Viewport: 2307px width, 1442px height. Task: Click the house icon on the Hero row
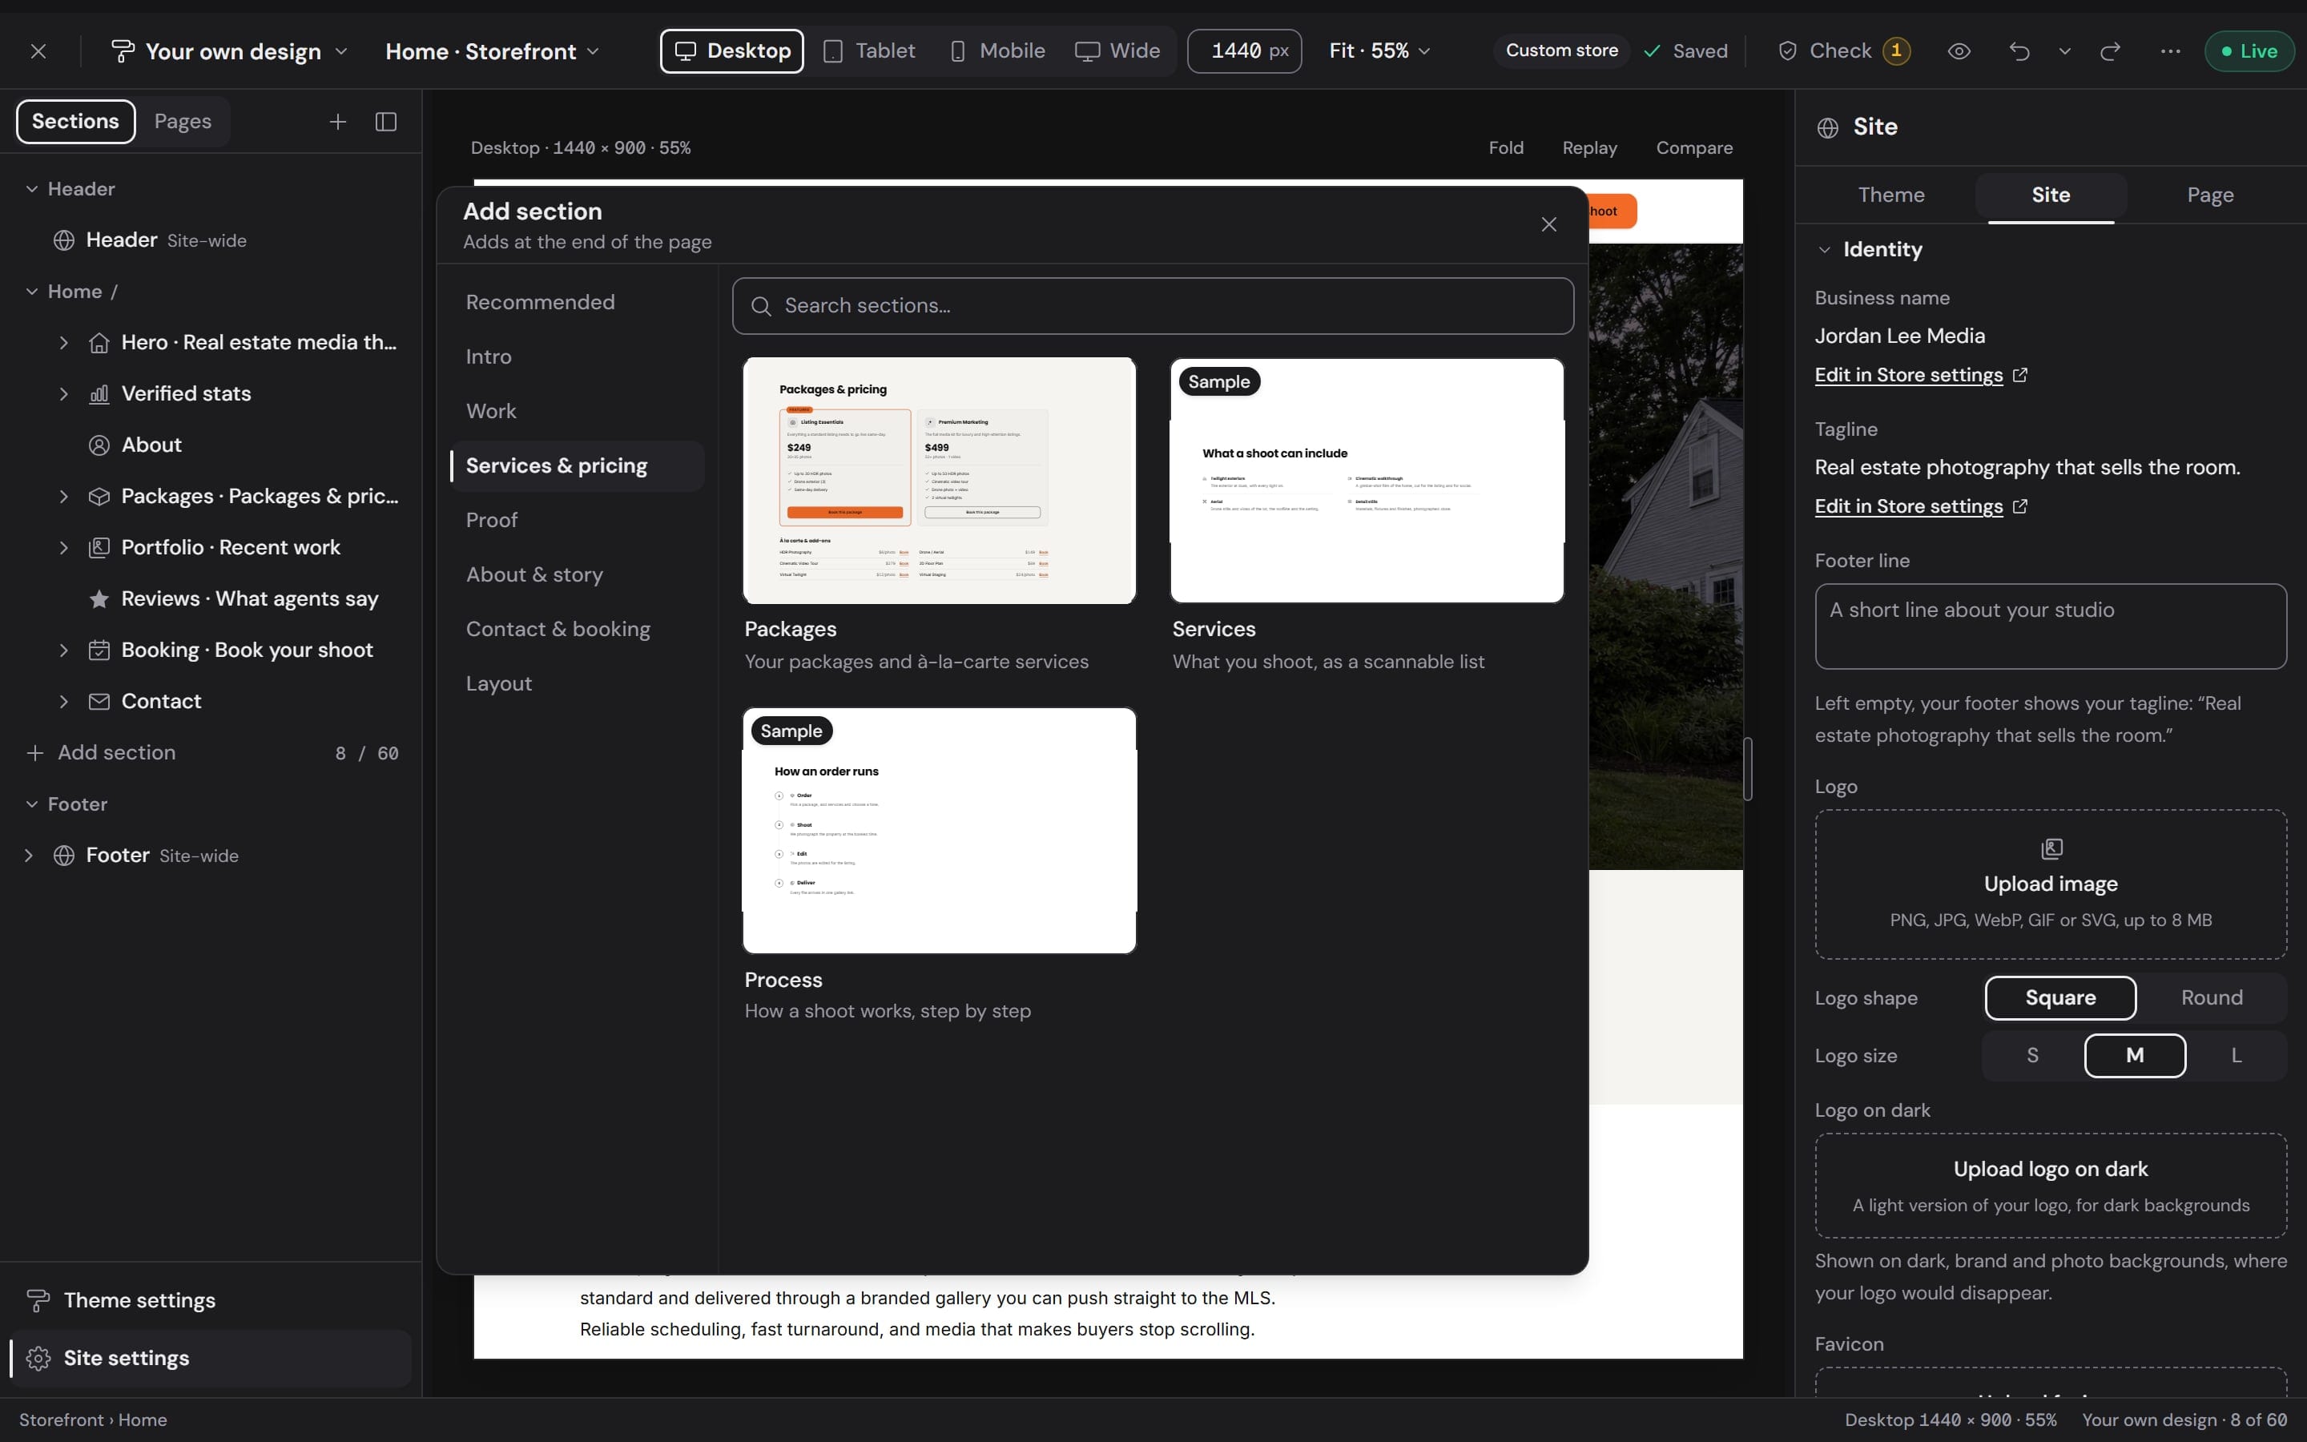tap(99, 342)
